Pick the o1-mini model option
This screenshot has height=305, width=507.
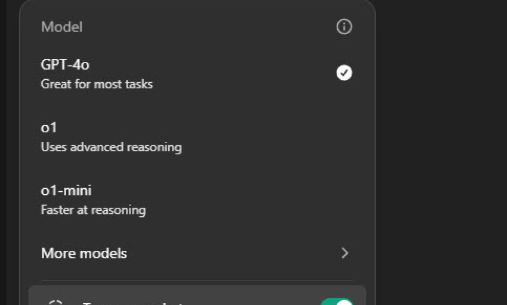(197, 200)
